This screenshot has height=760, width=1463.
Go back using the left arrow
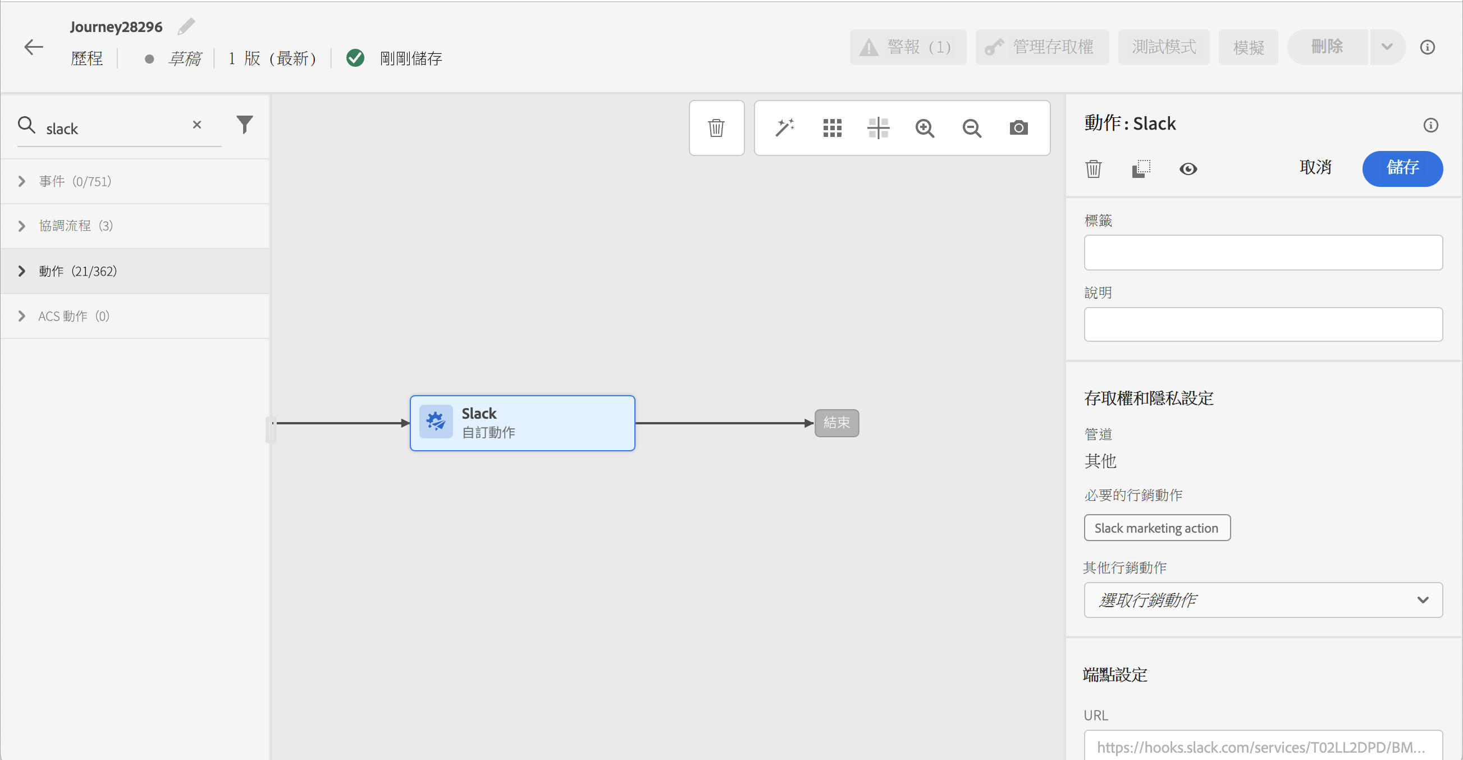tap(34, 47)
